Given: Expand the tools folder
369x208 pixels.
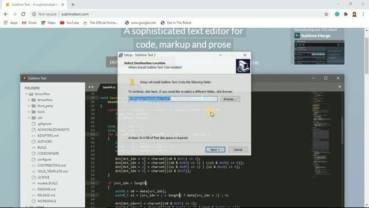Looking at the screenshot, I should pos(29,112).
